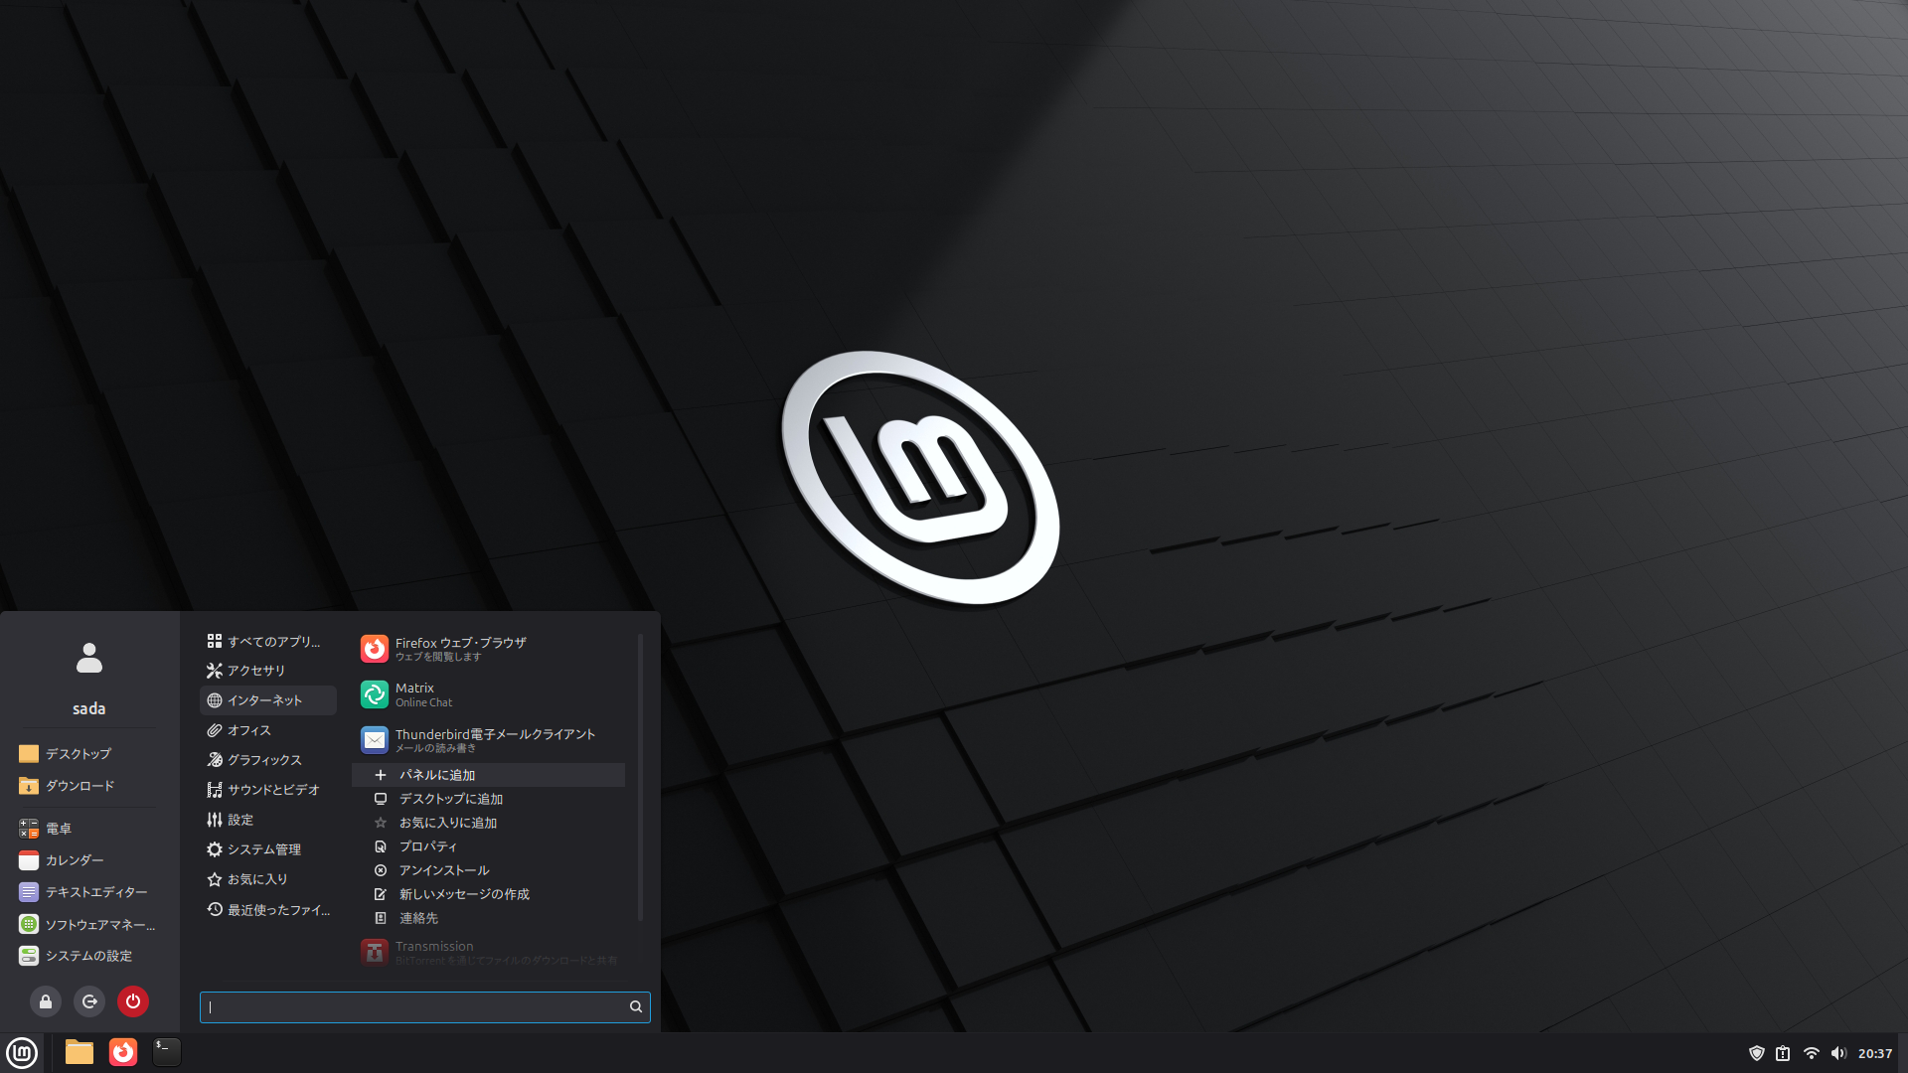Click the menu search input field

[x=415, y=1006]
